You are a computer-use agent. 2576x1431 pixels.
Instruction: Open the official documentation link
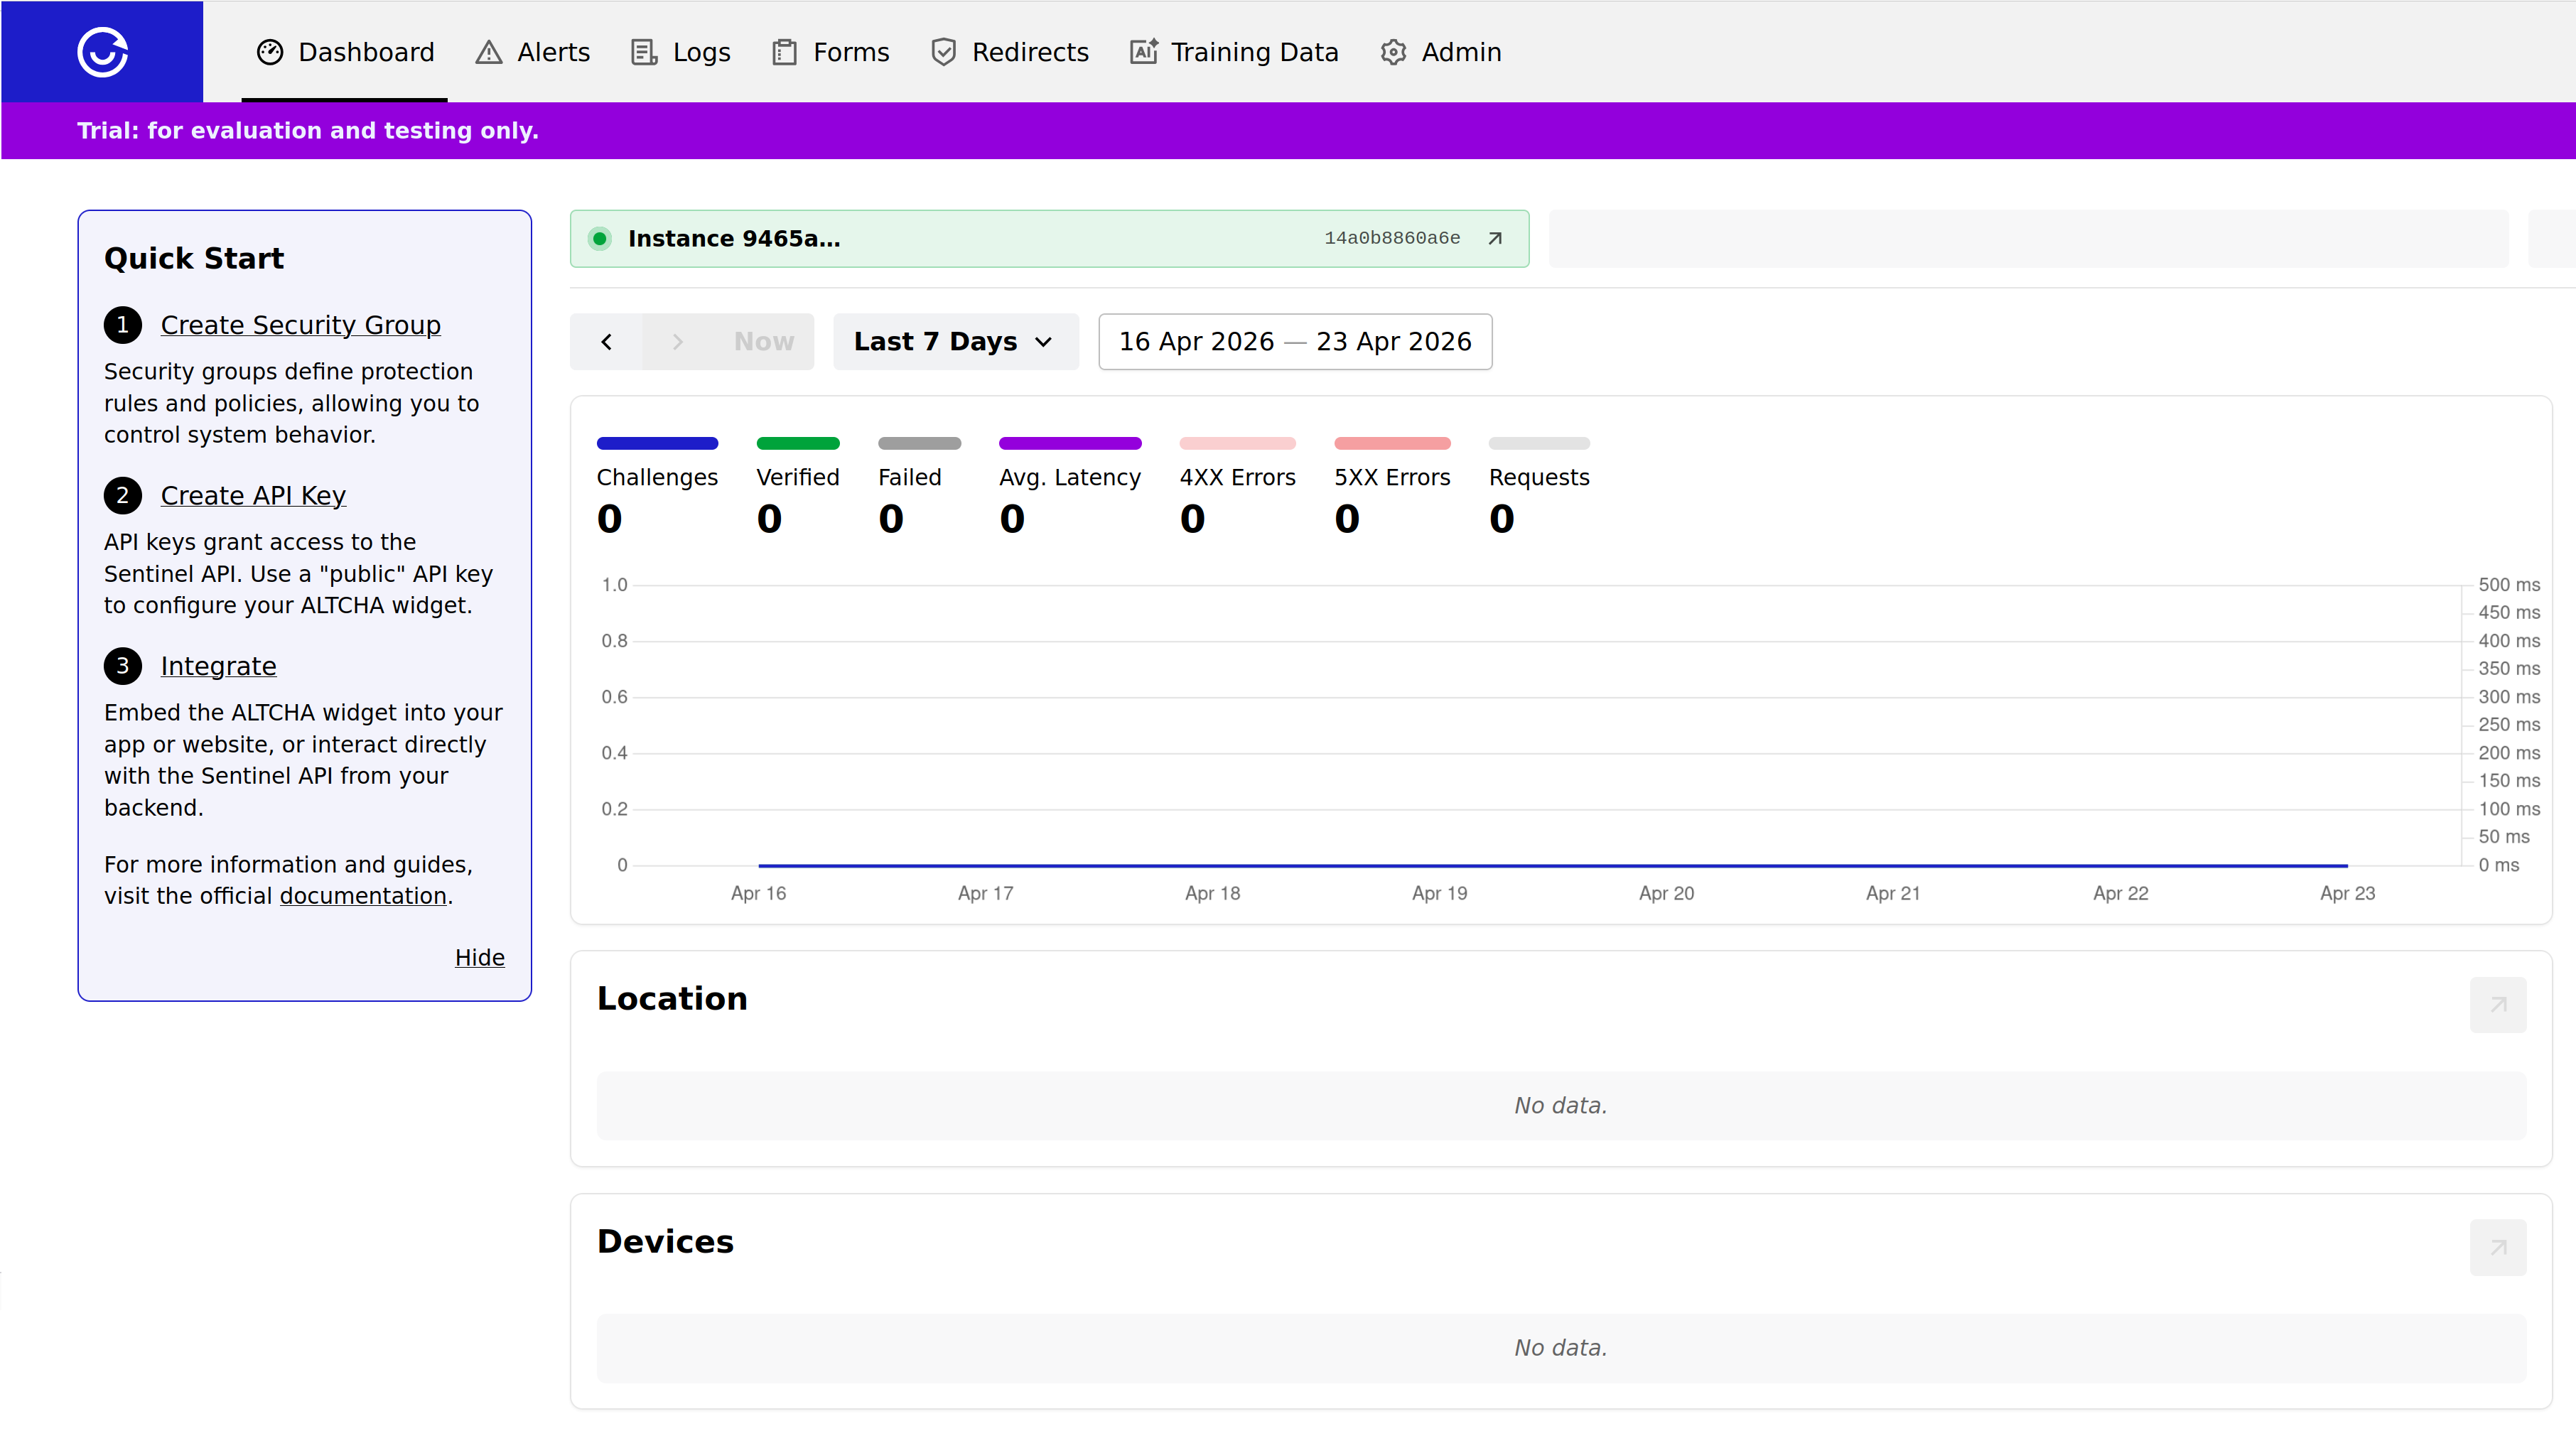362,896
